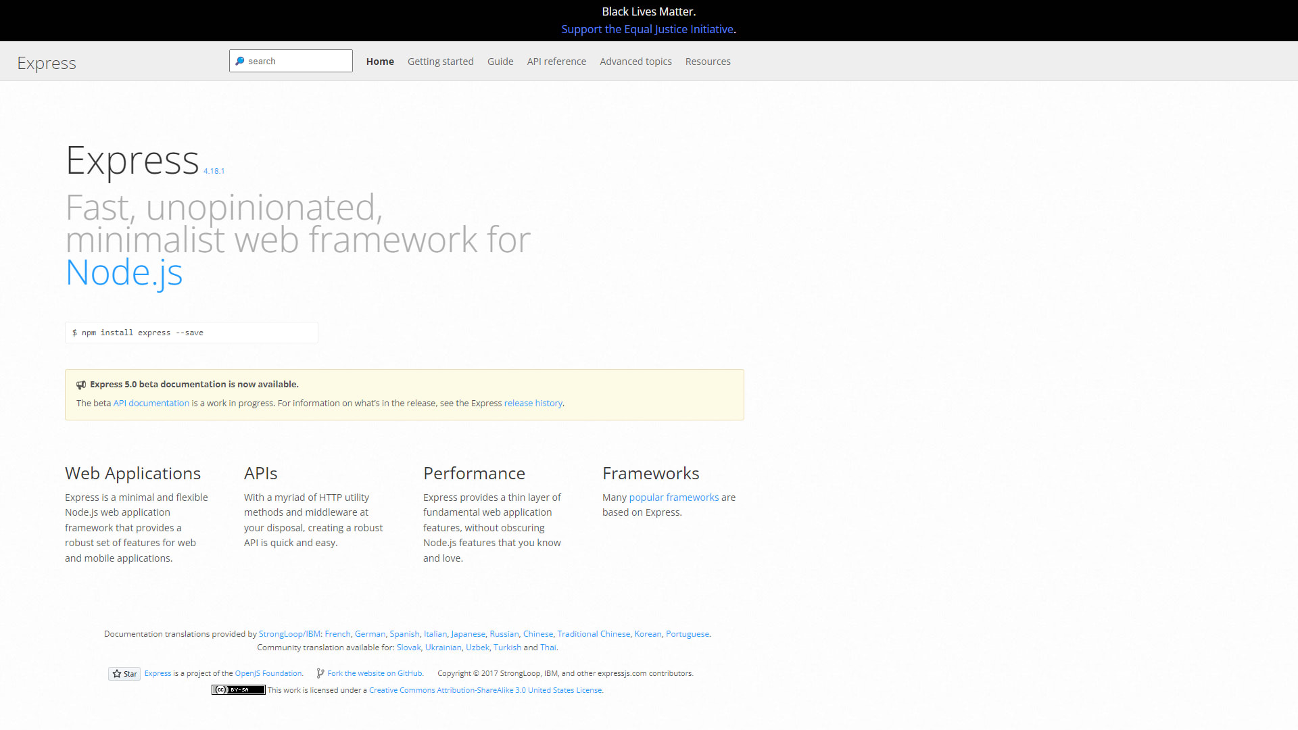Click the fork icon next to GitHub link
This screenshot has width=1298, height=730.
319,673
